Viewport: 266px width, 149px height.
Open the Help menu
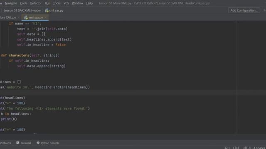point(89,3)
